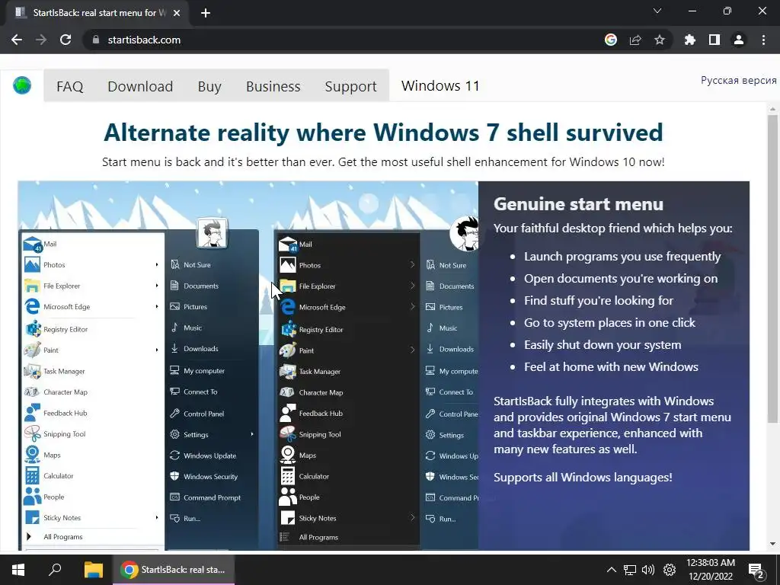Expand Settings arrow in light menu
The height and width of the screenshot is (585, 780).
click(252, 434)
